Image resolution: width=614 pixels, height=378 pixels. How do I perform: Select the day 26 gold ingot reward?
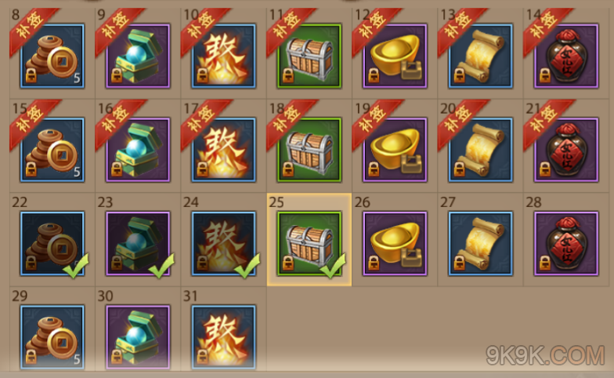pos(395,243)
